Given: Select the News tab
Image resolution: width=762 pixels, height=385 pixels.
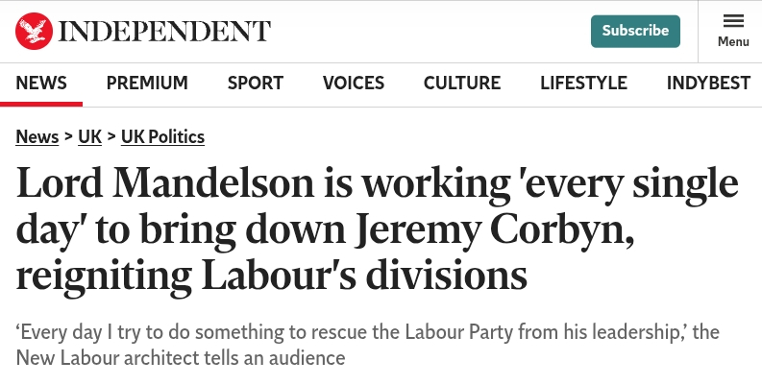Looking at the screenshot, I should 41,83.
